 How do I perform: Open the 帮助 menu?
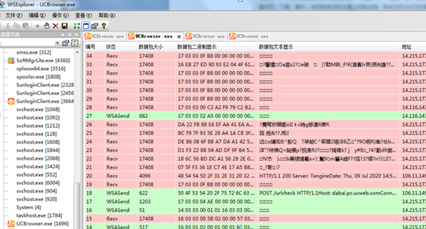click(x=106, y=15)
